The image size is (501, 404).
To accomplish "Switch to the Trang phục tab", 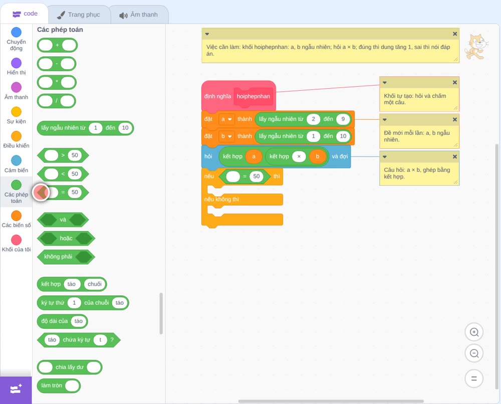I will pos(79,15).
